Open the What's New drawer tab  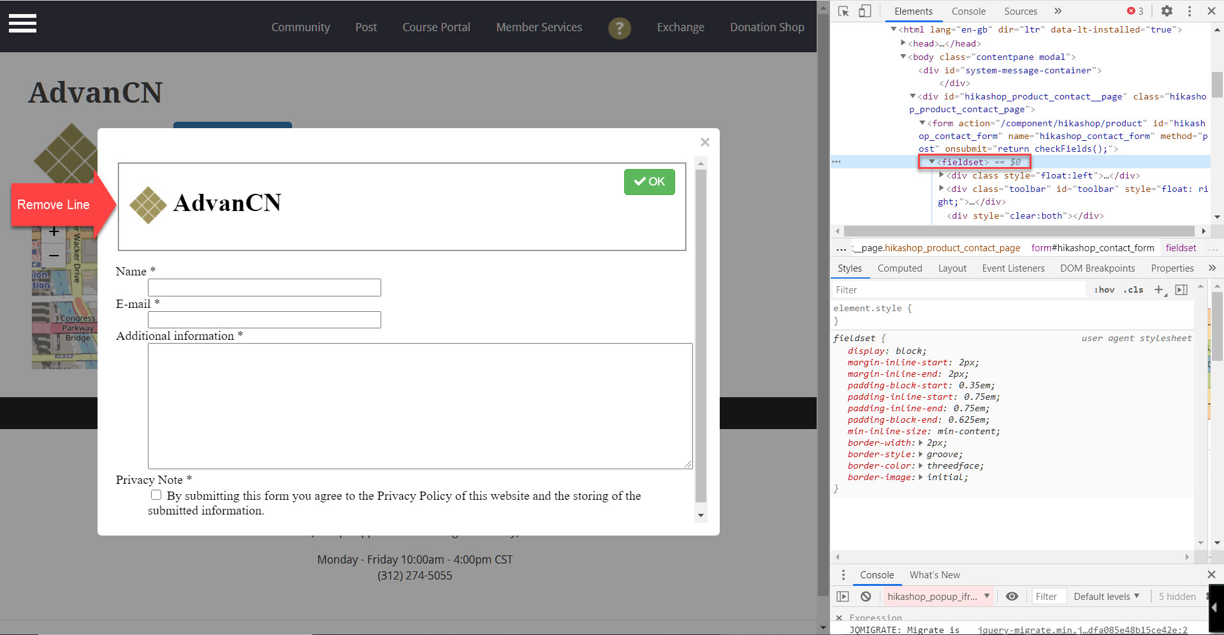pos(935,575)
